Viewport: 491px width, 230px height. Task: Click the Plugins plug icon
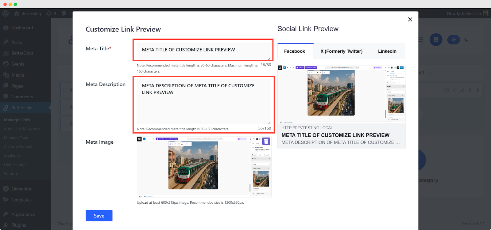6,225
